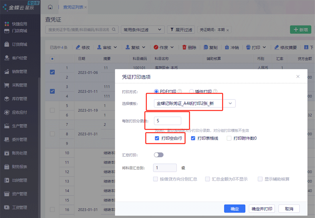Click the 冲销 toolbar button
The image size is (315, 218).
232,47
